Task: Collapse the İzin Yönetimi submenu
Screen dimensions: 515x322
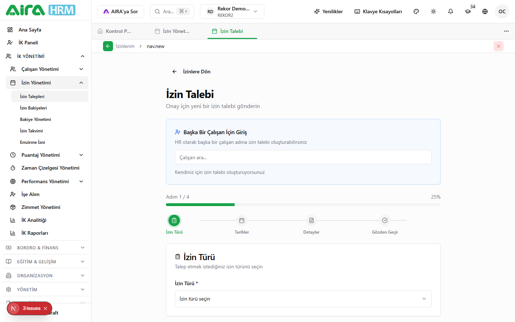Action: 47,83
